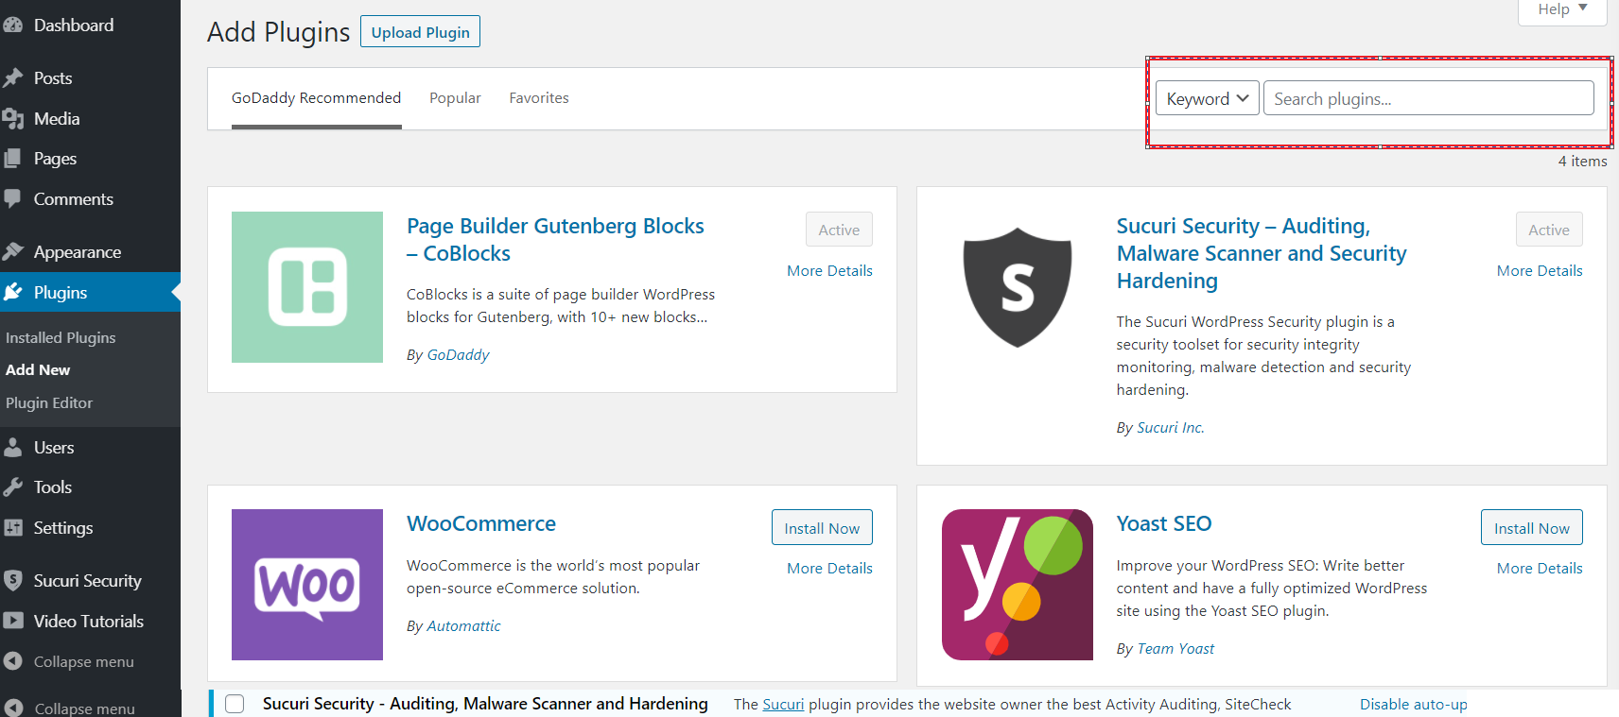Switch to the Popular tab
The height and width of the screenshot is (717, 1619).
455,98
